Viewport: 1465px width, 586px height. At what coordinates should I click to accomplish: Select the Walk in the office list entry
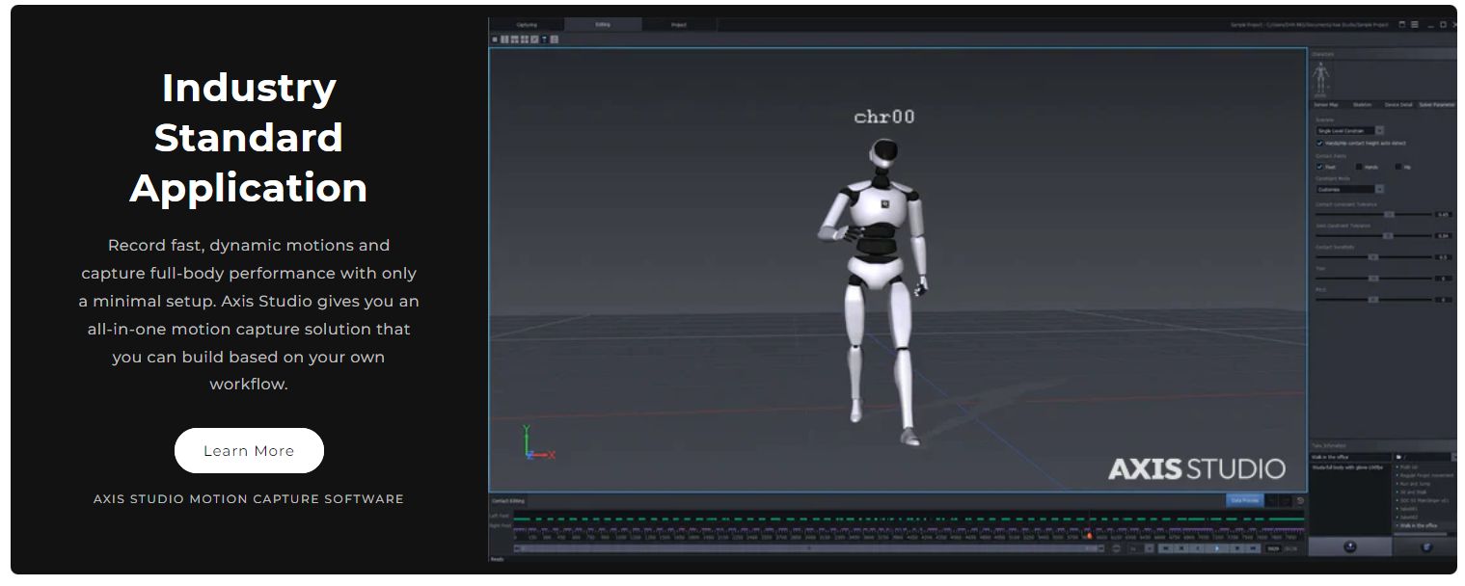1420,525
